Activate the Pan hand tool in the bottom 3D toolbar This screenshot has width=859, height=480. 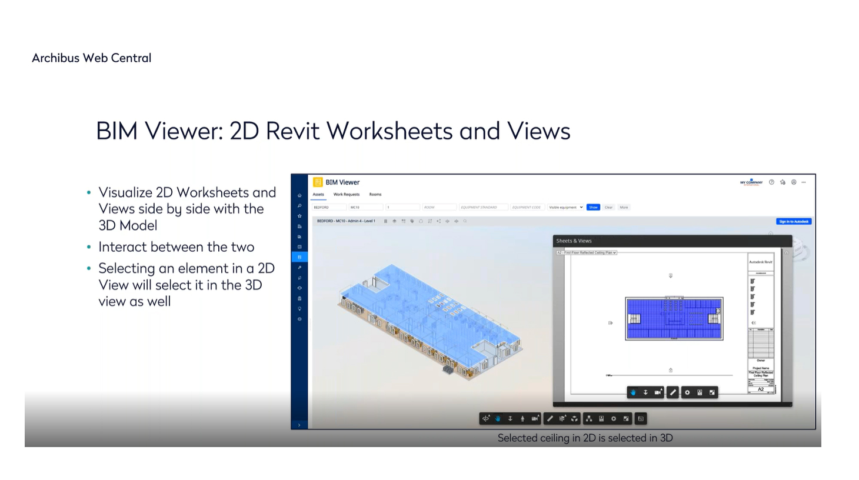click(x=498, y=419)
